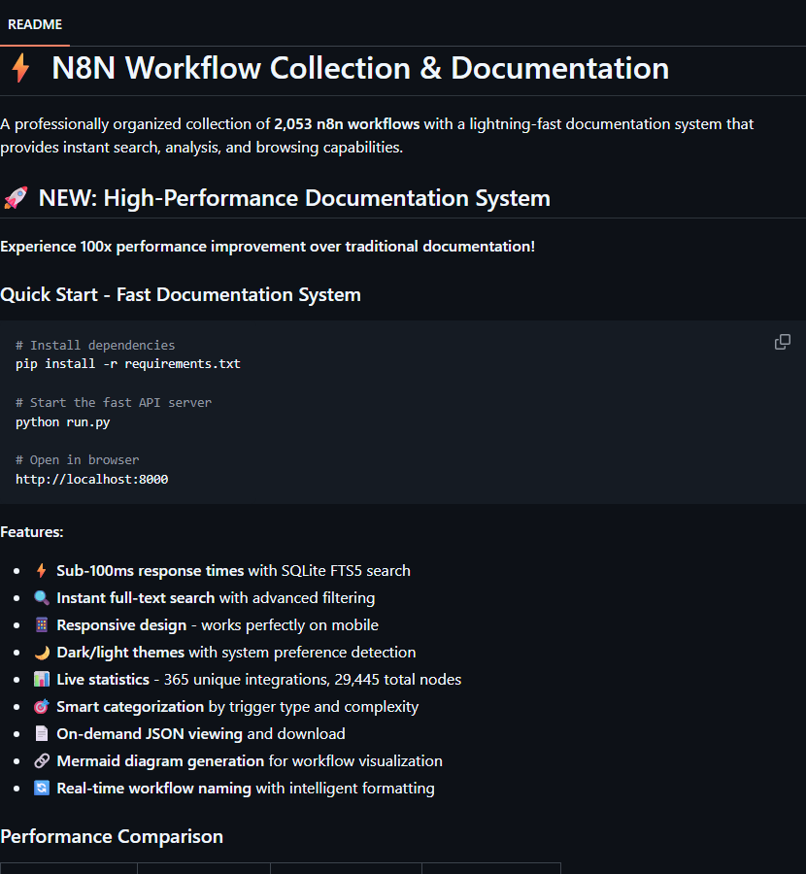Click the Performance Comparison heading
The width and height of the screenshot is (806, 874).
112,836
